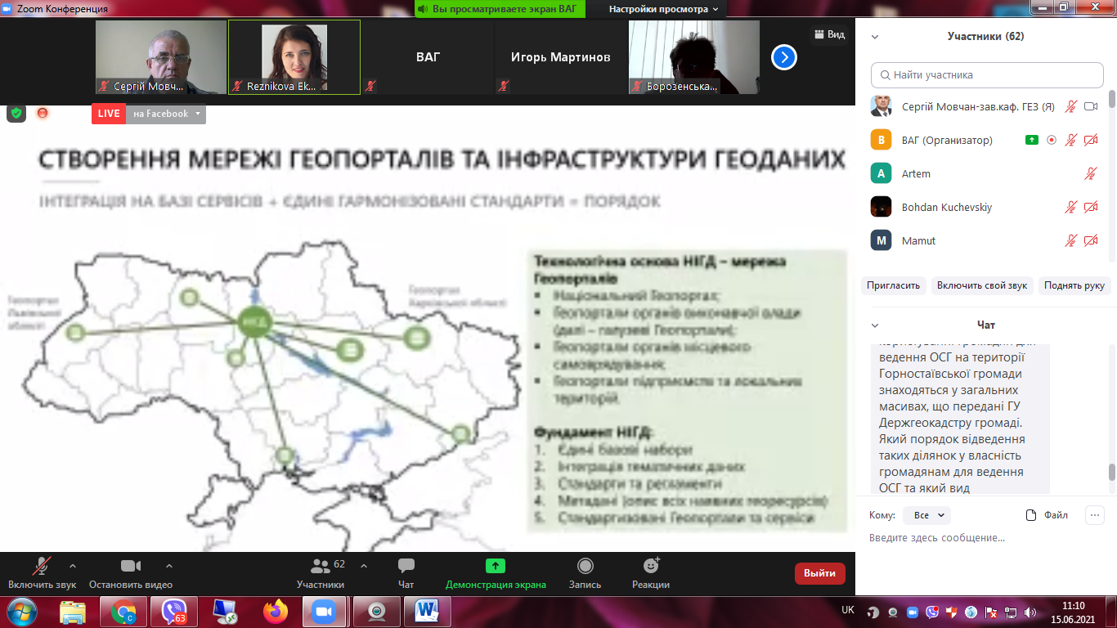The width and height of the screenshot is (1117, 628).
Task: Expand audio options arrow next to microphone
Action: coord(73,565)
